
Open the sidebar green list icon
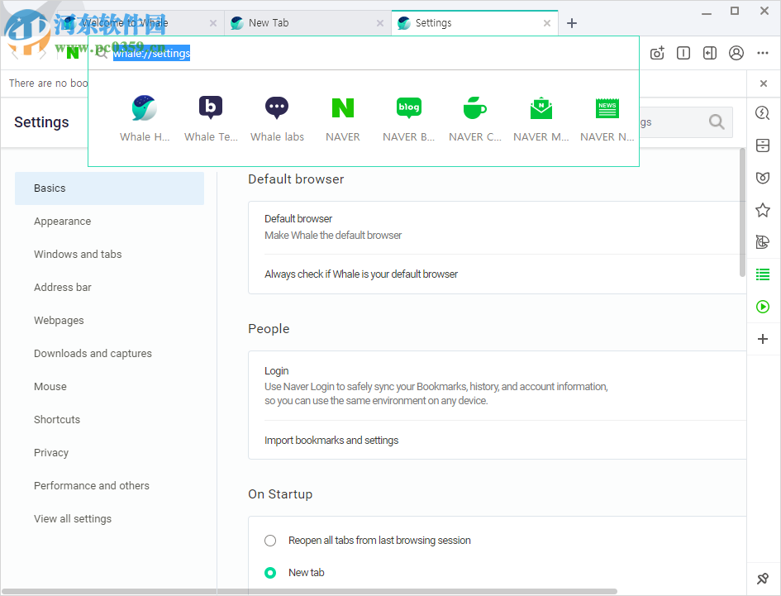[x=763, y=274]
